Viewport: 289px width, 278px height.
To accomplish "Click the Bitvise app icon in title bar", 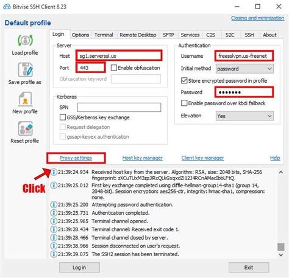I will (x=7, y=7).
